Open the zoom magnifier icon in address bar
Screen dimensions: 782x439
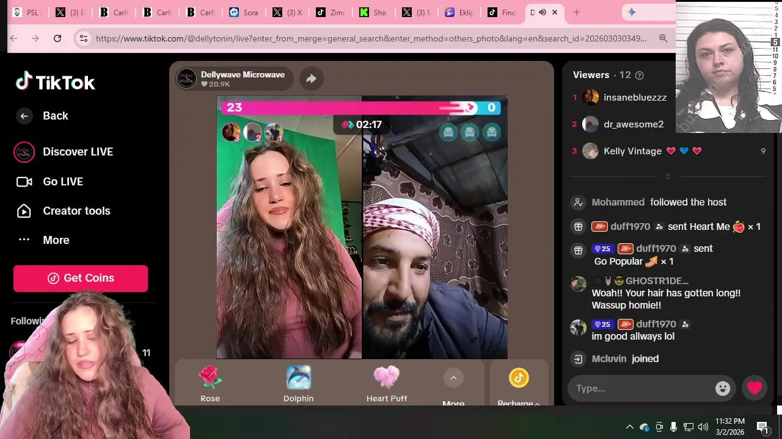[663, 38]
